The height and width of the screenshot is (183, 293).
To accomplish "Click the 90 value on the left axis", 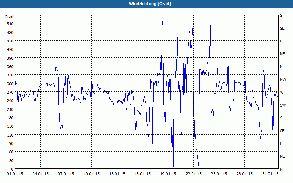I will click(11, 143).
